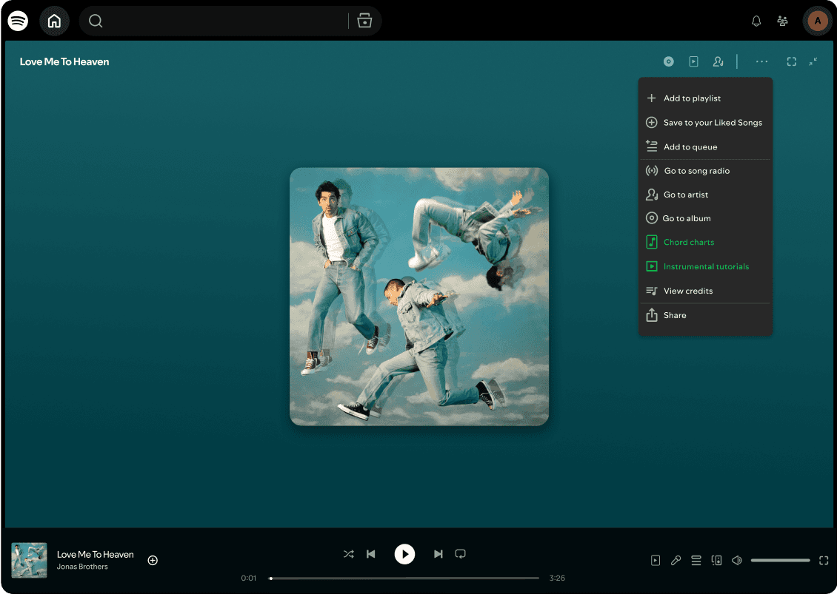
Task: Click the video play icon in header
Action: (x=693, y=62)
